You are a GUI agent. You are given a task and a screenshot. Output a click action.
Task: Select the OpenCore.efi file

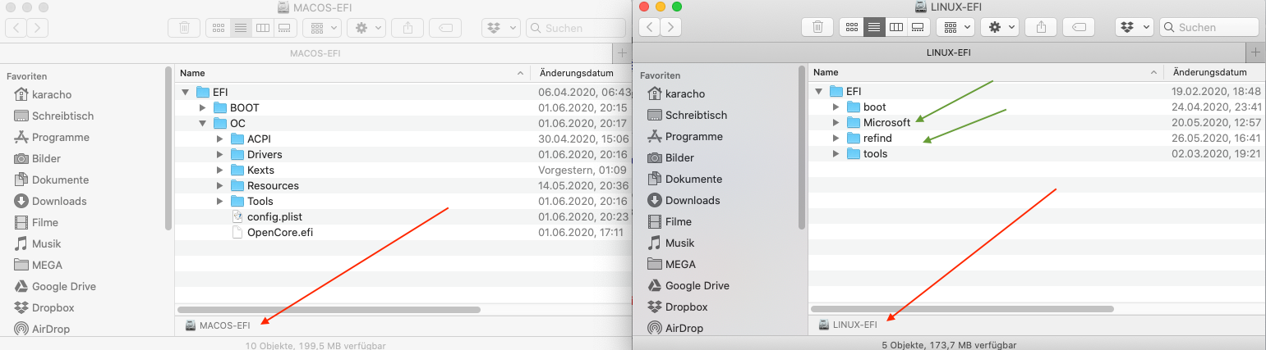pos(279,232)
